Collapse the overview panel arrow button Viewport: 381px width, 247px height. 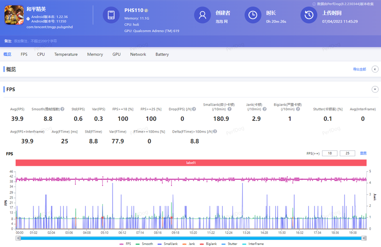pyautogui.click(x=375, y=69)
